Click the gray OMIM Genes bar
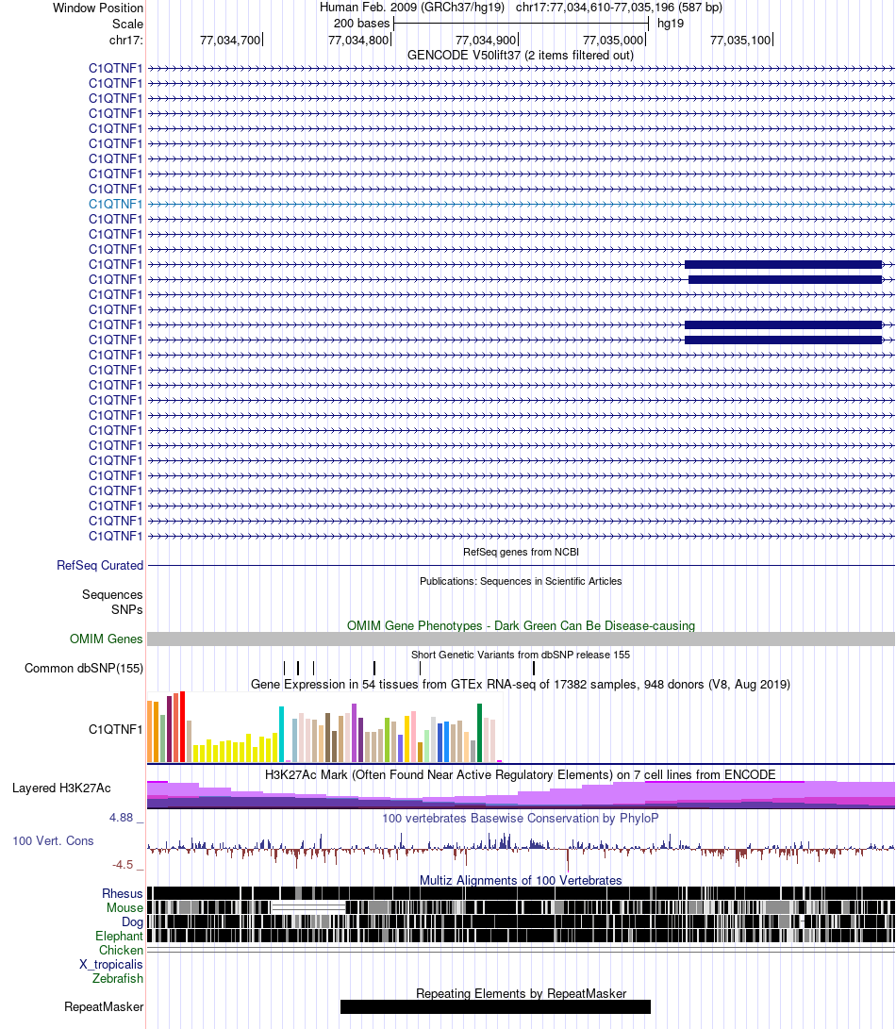Screen dimensions: 896x1029 522,639
